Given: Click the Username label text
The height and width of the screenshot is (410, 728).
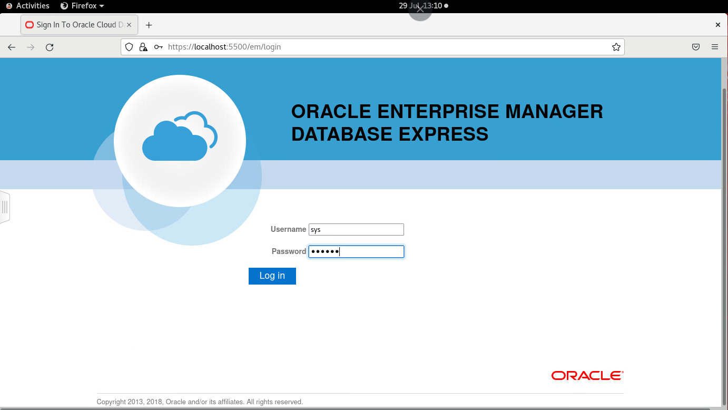Looking at the screenshot, I should click(288, 229).
